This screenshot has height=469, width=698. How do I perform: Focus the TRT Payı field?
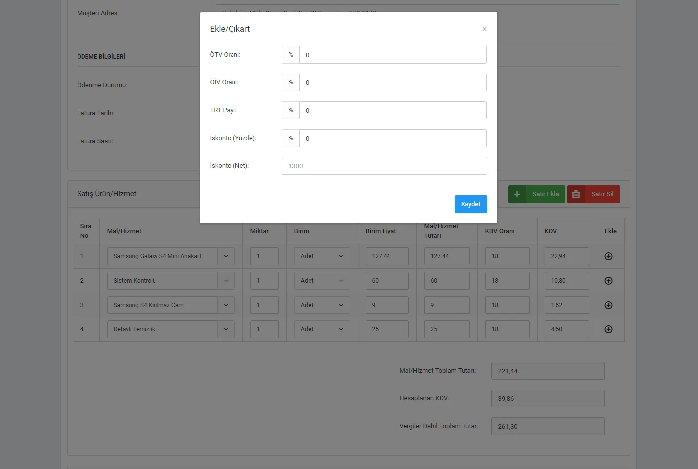392,110
